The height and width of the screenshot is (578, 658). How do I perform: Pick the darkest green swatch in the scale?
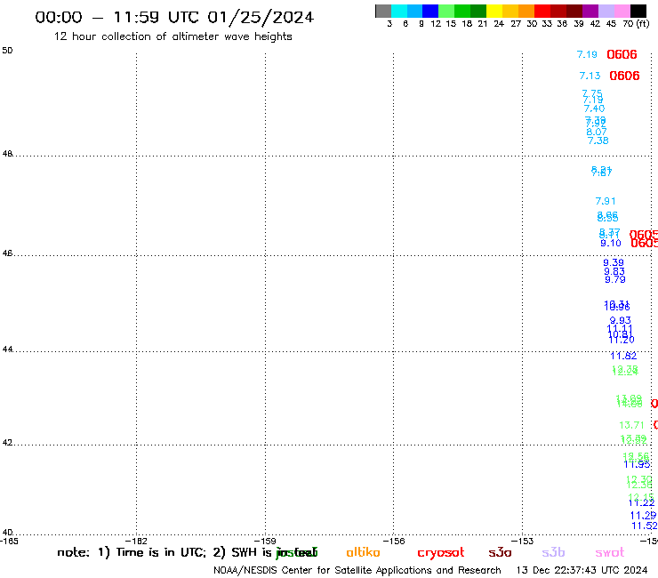[x=478, y=11]
